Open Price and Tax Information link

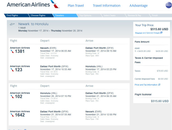click(x=146, y=85)
